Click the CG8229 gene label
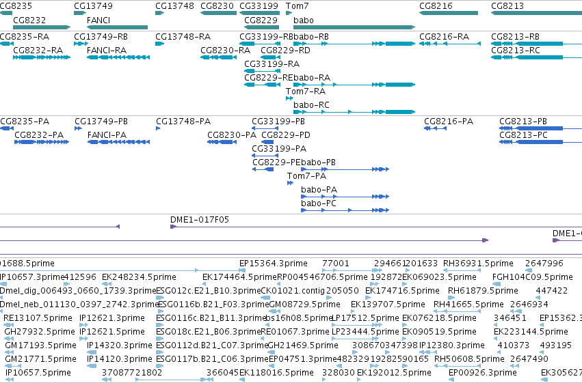Viewport: 582px width, 383px height. (x=261, y=20)
